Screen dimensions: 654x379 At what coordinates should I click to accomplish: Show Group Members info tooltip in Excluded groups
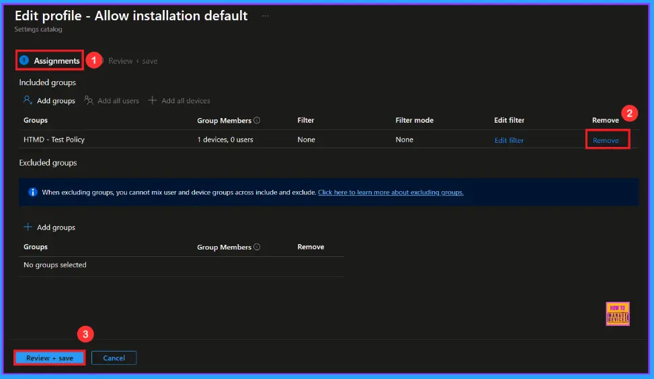point(257,247)
